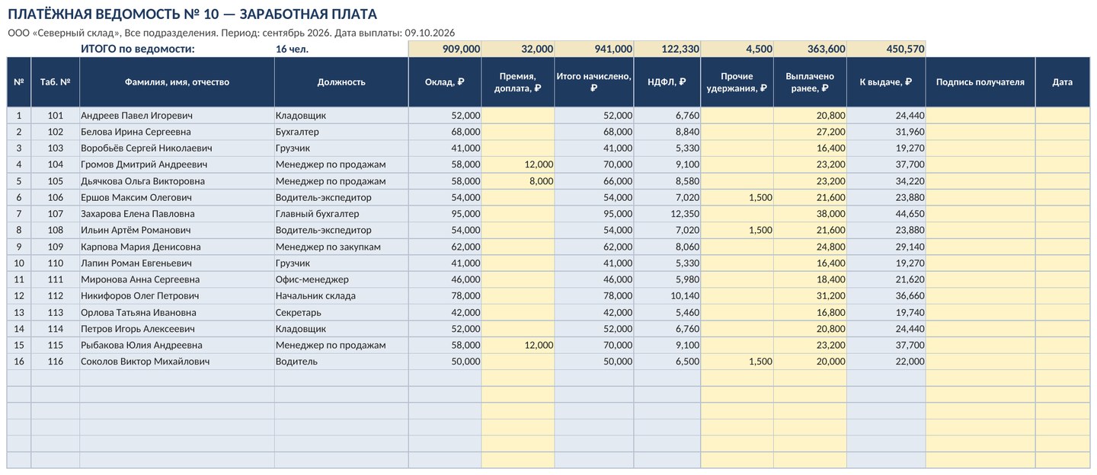Select payout cell 44,650
Viewport: 1097px width, 475px height.
[x=887, y=214]
